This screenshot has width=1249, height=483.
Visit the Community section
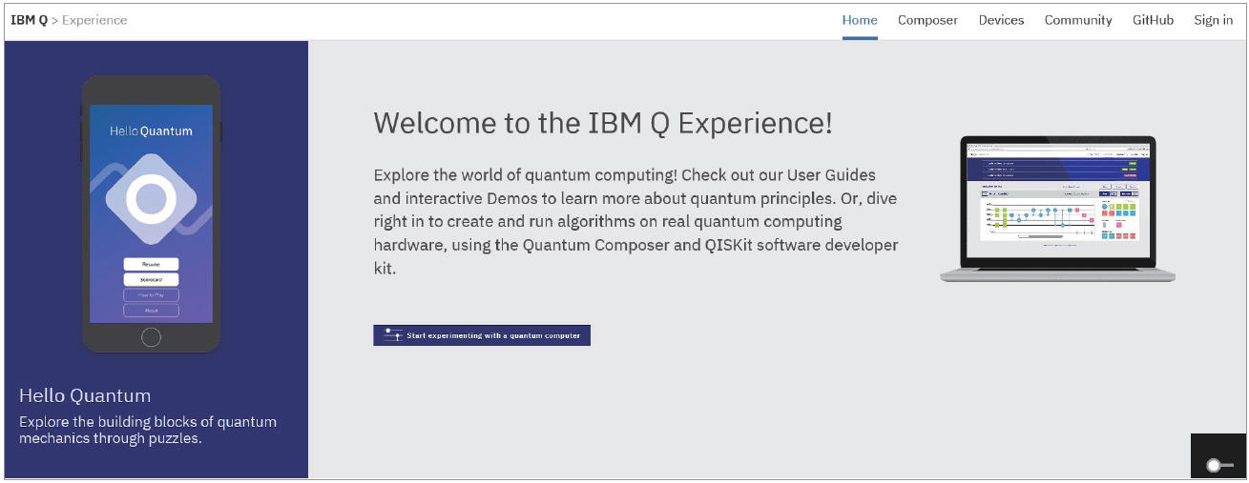point(1078,20)
